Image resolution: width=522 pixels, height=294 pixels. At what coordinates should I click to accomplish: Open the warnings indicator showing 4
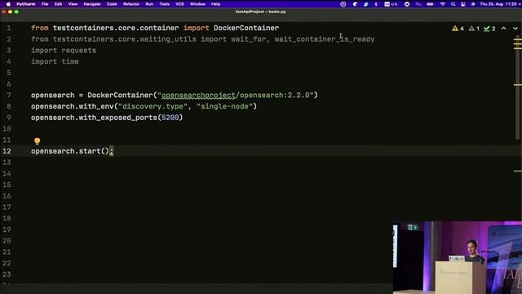click(458, 29)
